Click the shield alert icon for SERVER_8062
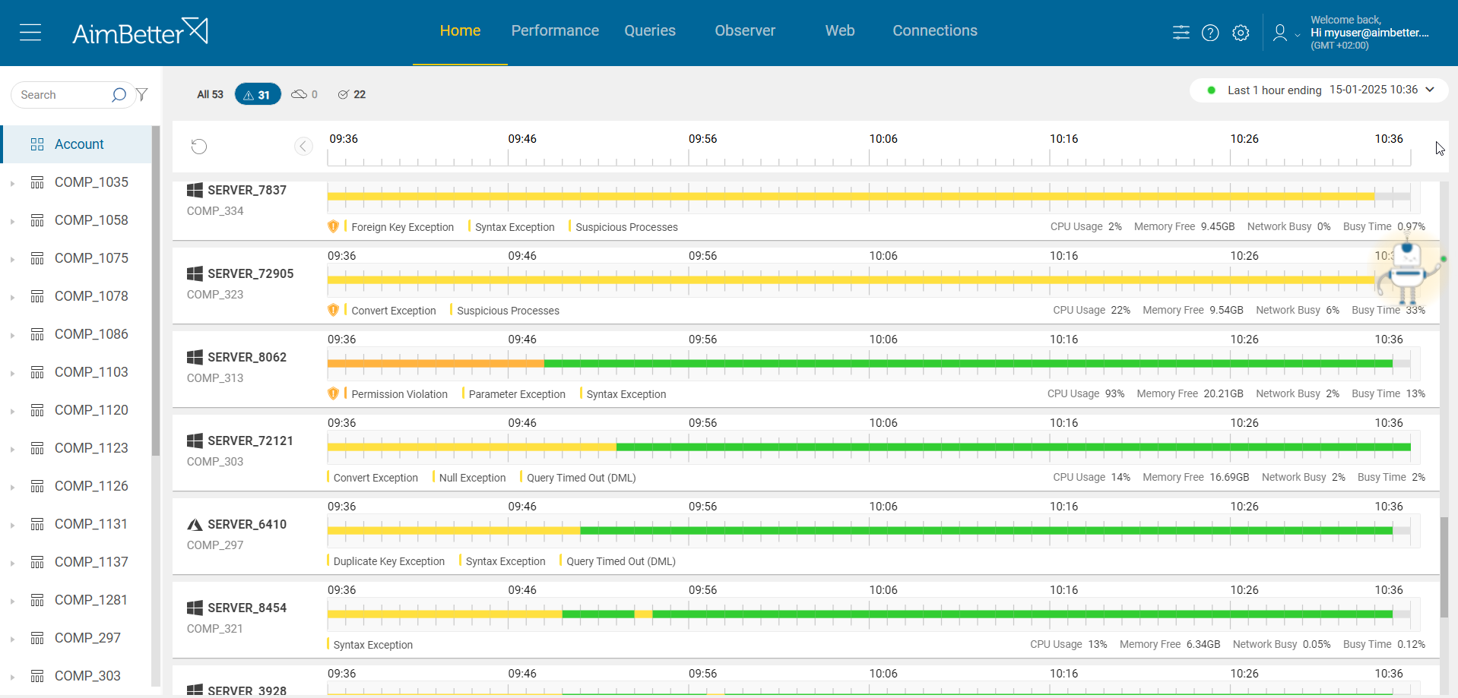The image size is (1458, 698). [x=333, y=393]
